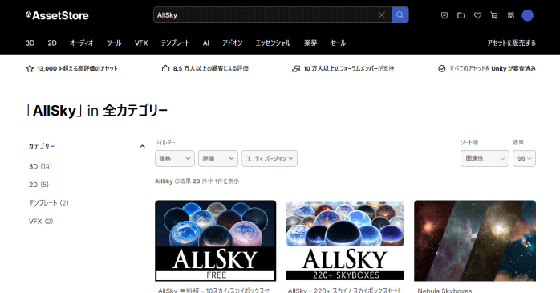Click the checkmark icon beside Unity 審査済み
Screen dimensions: 560x293
442,68
